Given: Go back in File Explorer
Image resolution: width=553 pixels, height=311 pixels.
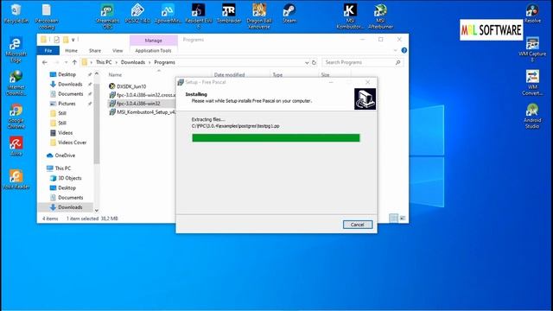Looking at the screenshot, I should 45,62.
